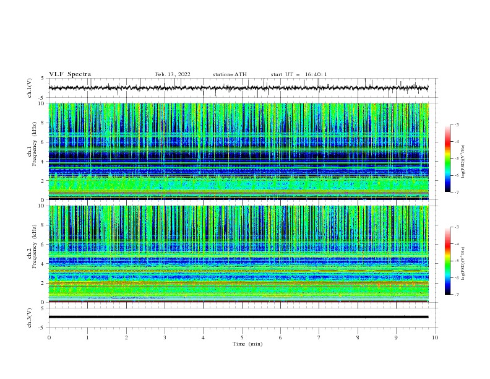Click the "-5" tick on ch.1(V) axis
The height and width of the screenshot is (379, 490).
tap(42, 98)
